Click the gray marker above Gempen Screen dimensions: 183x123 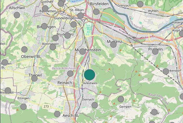click(x=121, y=99)
